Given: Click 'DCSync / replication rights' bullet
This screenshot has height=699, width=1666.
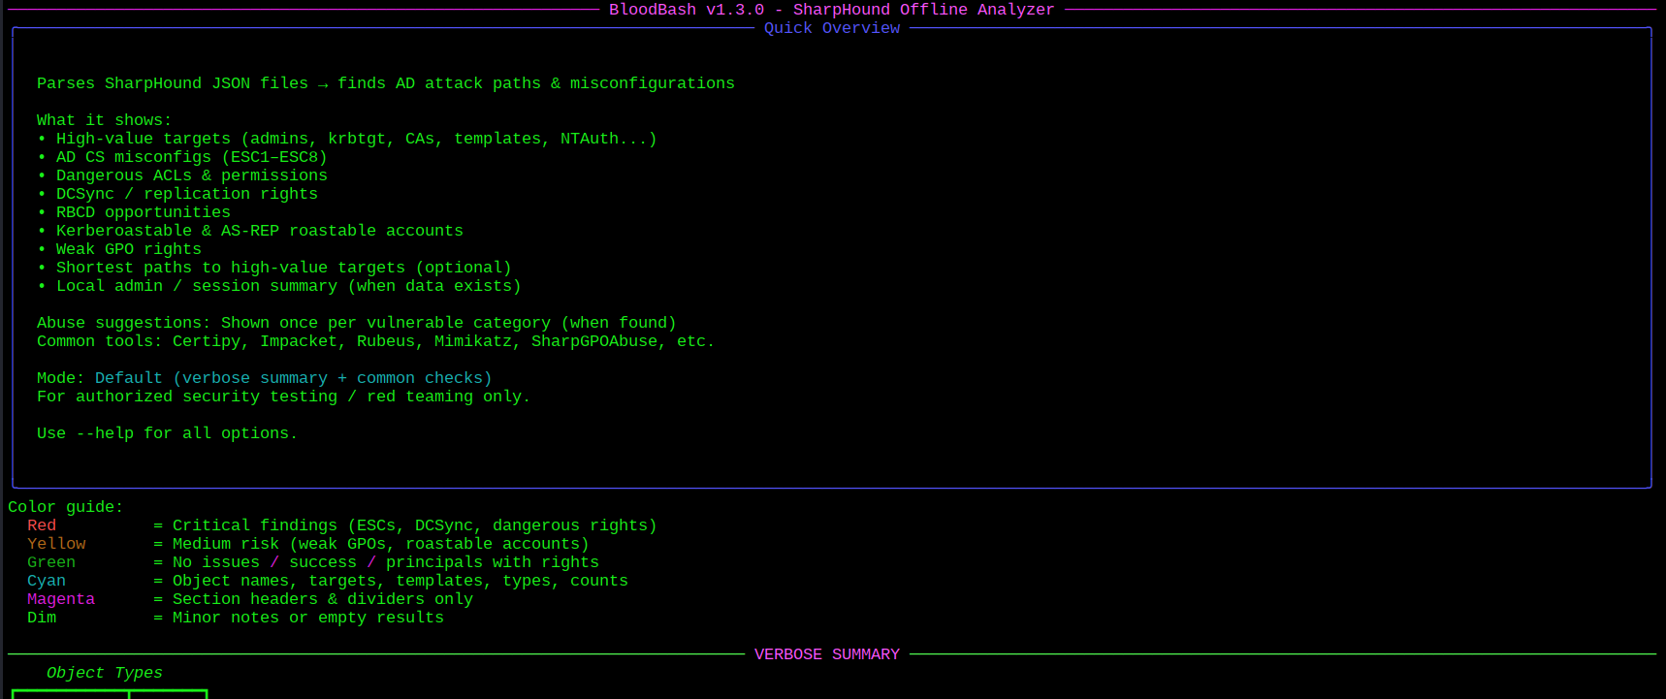Looking at the screenshot, I should click(x=177, y=194).
